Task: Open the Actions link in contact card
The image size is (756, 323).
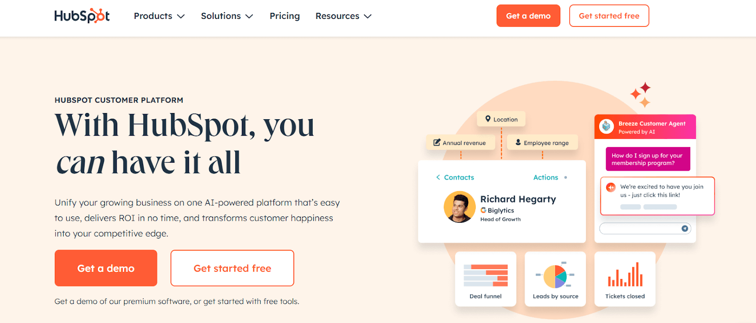Action: point(546,177)
